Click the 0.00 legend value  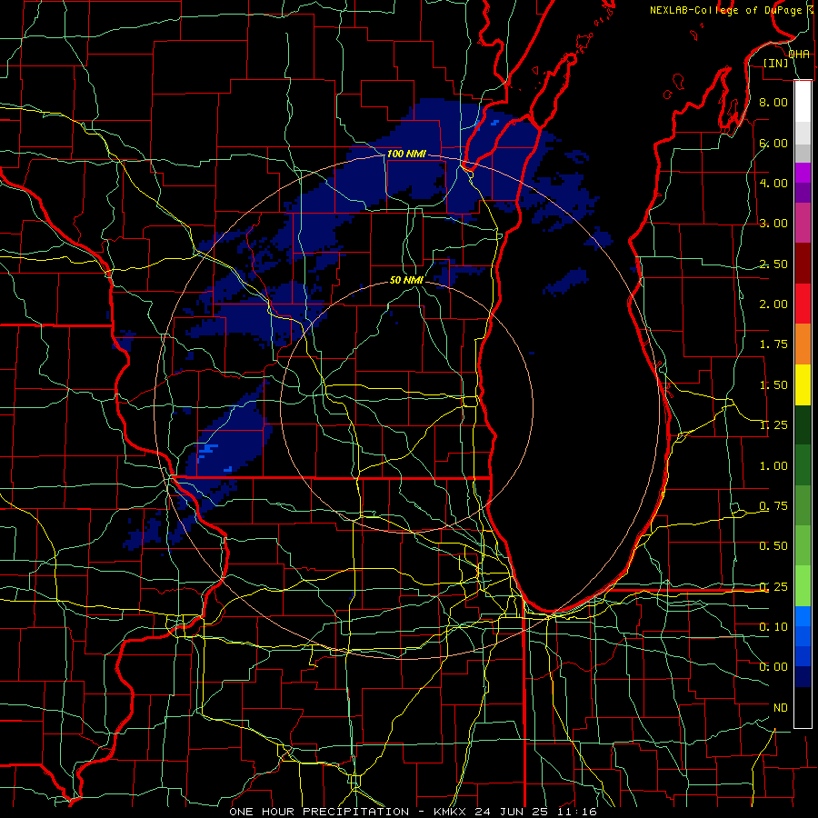pyautogui.click(x=773, y=667)
